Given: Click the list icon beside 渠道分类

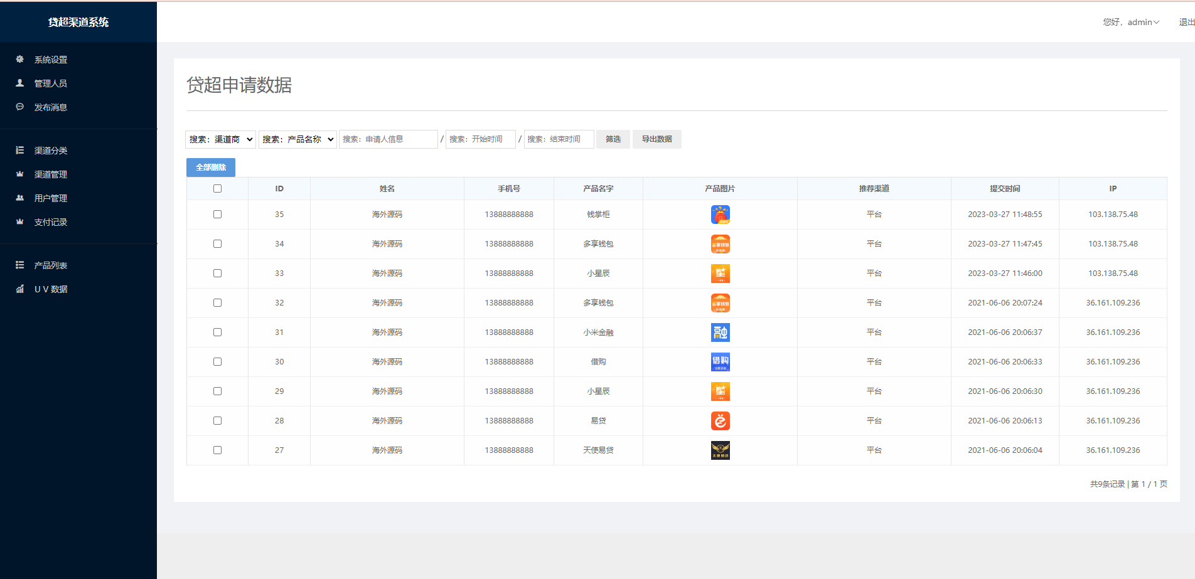Looking at the screenshot, I should point(20,151).
